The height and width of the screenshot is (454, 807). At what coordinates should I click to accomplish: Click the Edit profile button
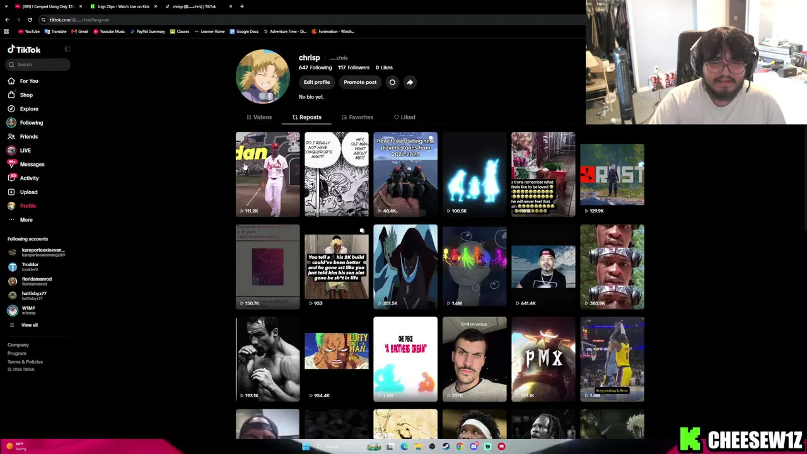pyautogui.click(x=316, y=82)
